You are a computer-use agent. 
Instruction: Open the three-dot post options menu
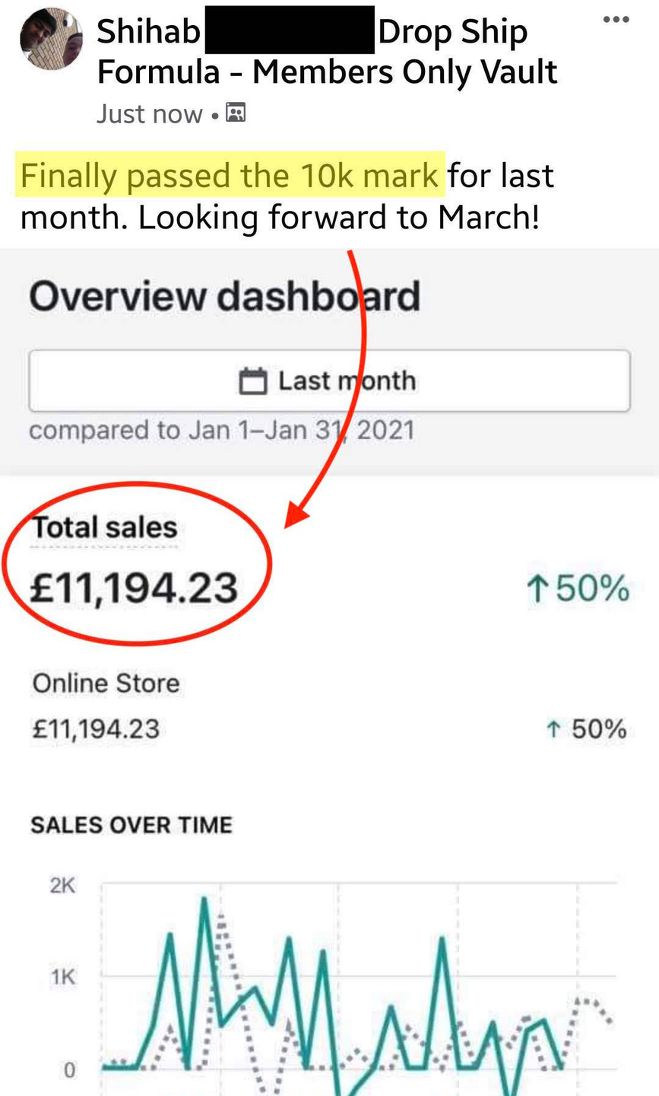pos(615,19)
